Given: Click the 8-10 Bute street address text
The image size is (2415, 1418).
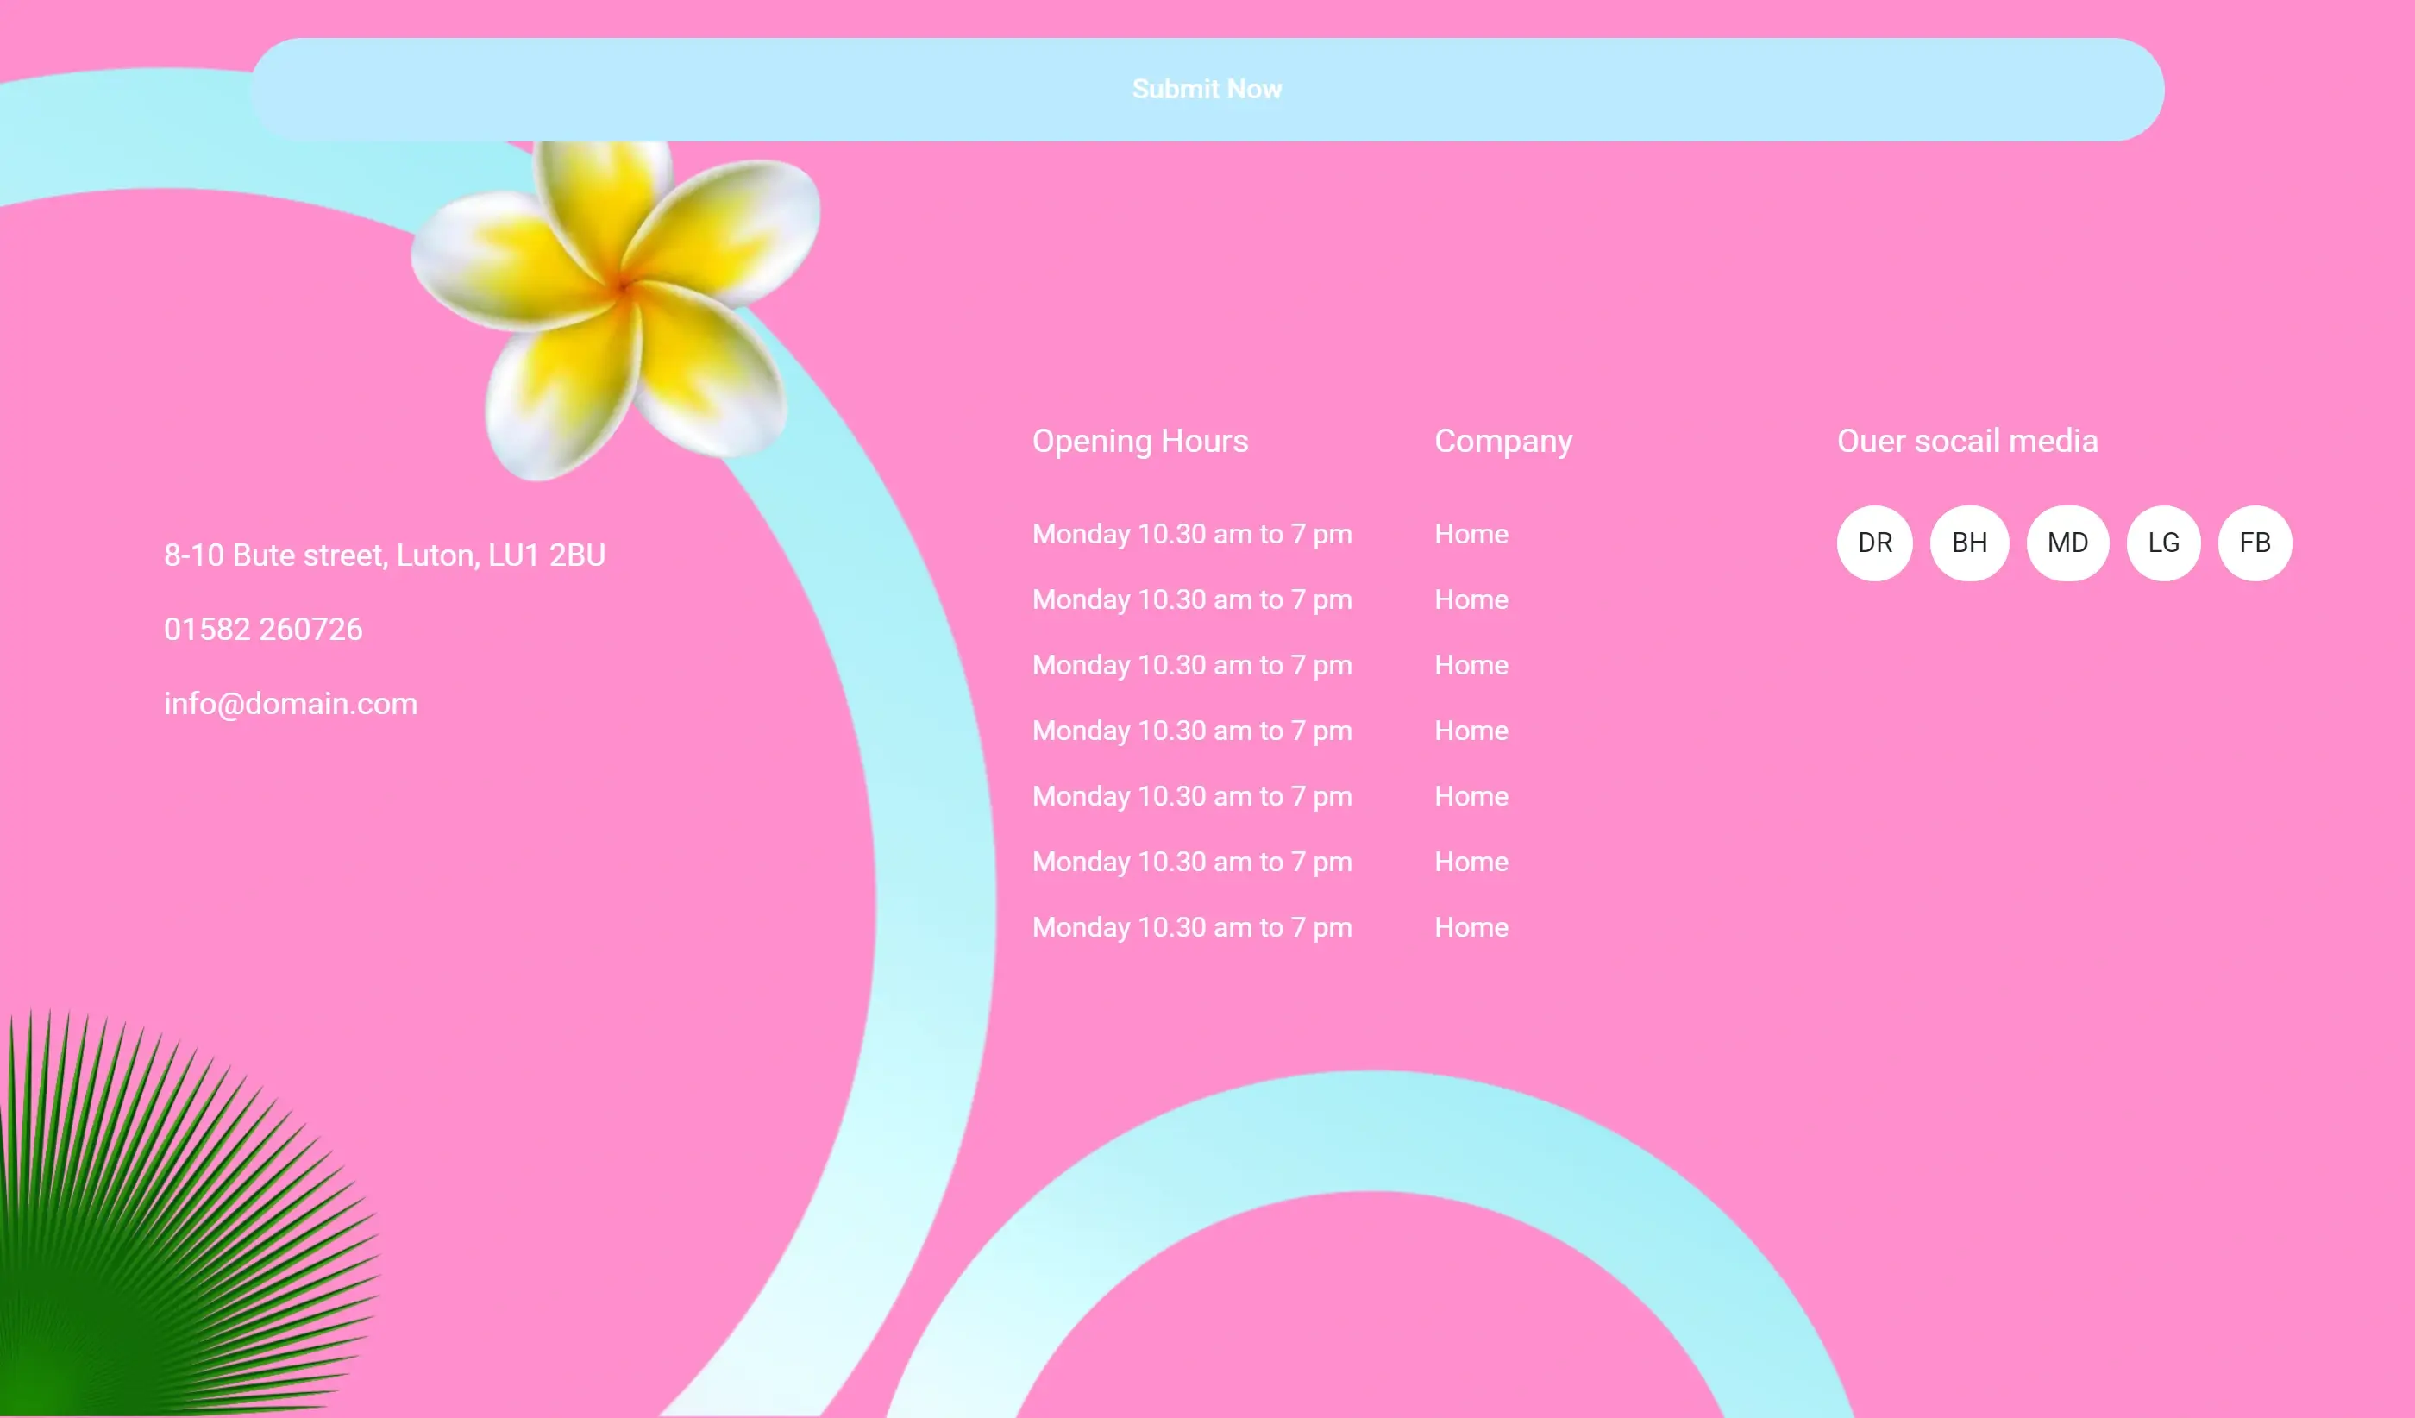Looking at the screenshot, I should point(385,555).
